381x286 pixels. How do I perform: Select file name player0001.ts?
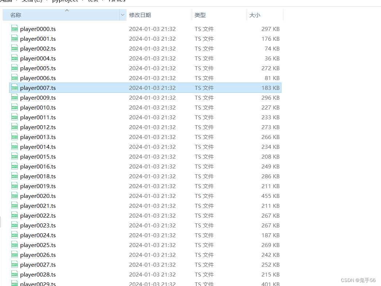(x=38, y=39)
